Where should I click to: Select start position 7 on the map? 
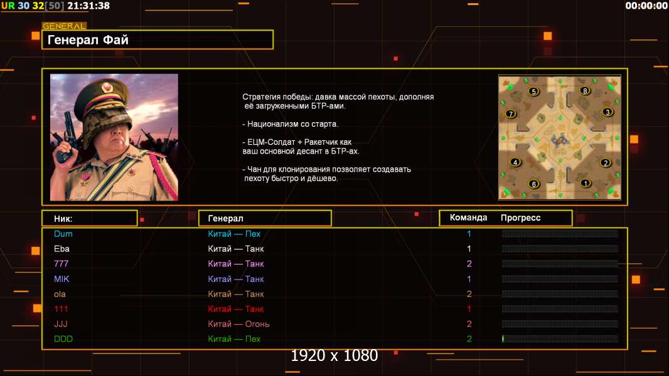(x=511, y=113)
